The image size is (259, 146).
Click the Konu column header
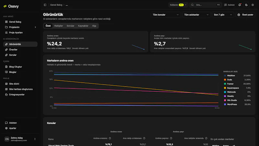tap(51, 139)
